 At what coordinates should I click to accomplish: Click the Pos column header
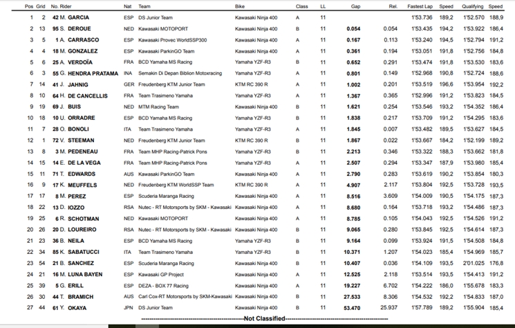click(29, 6)
